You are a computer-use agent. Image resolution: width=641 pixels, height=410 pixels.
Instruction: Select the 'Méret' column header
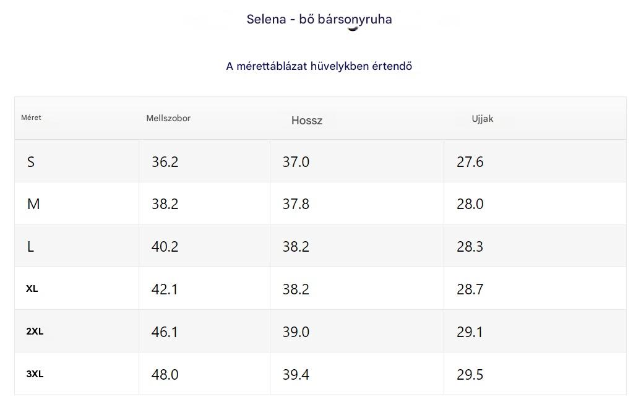click(32, 117)
